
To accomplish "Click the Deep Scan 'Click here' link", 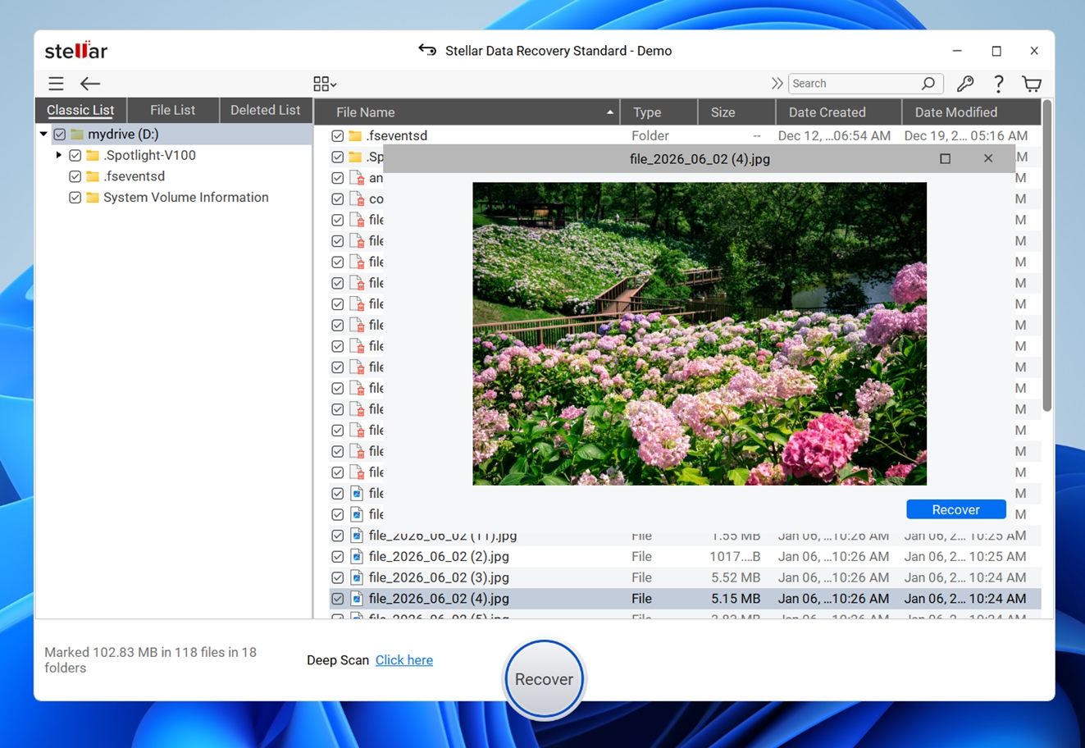I will coord(403,660).
